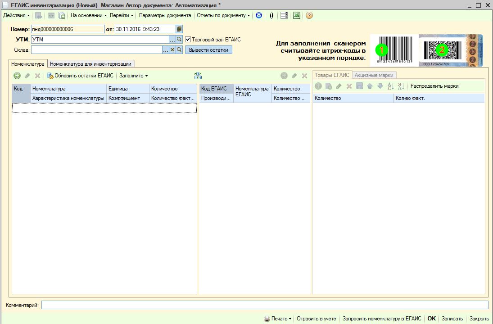
Task: Switch to Номенклатура для инвентаризации tab
Action: pyautogui.click(x=90, y=64)
